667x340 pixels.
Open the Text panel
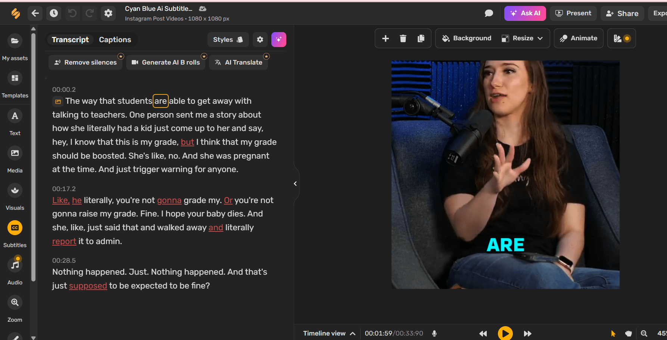[x=15, y=122]
